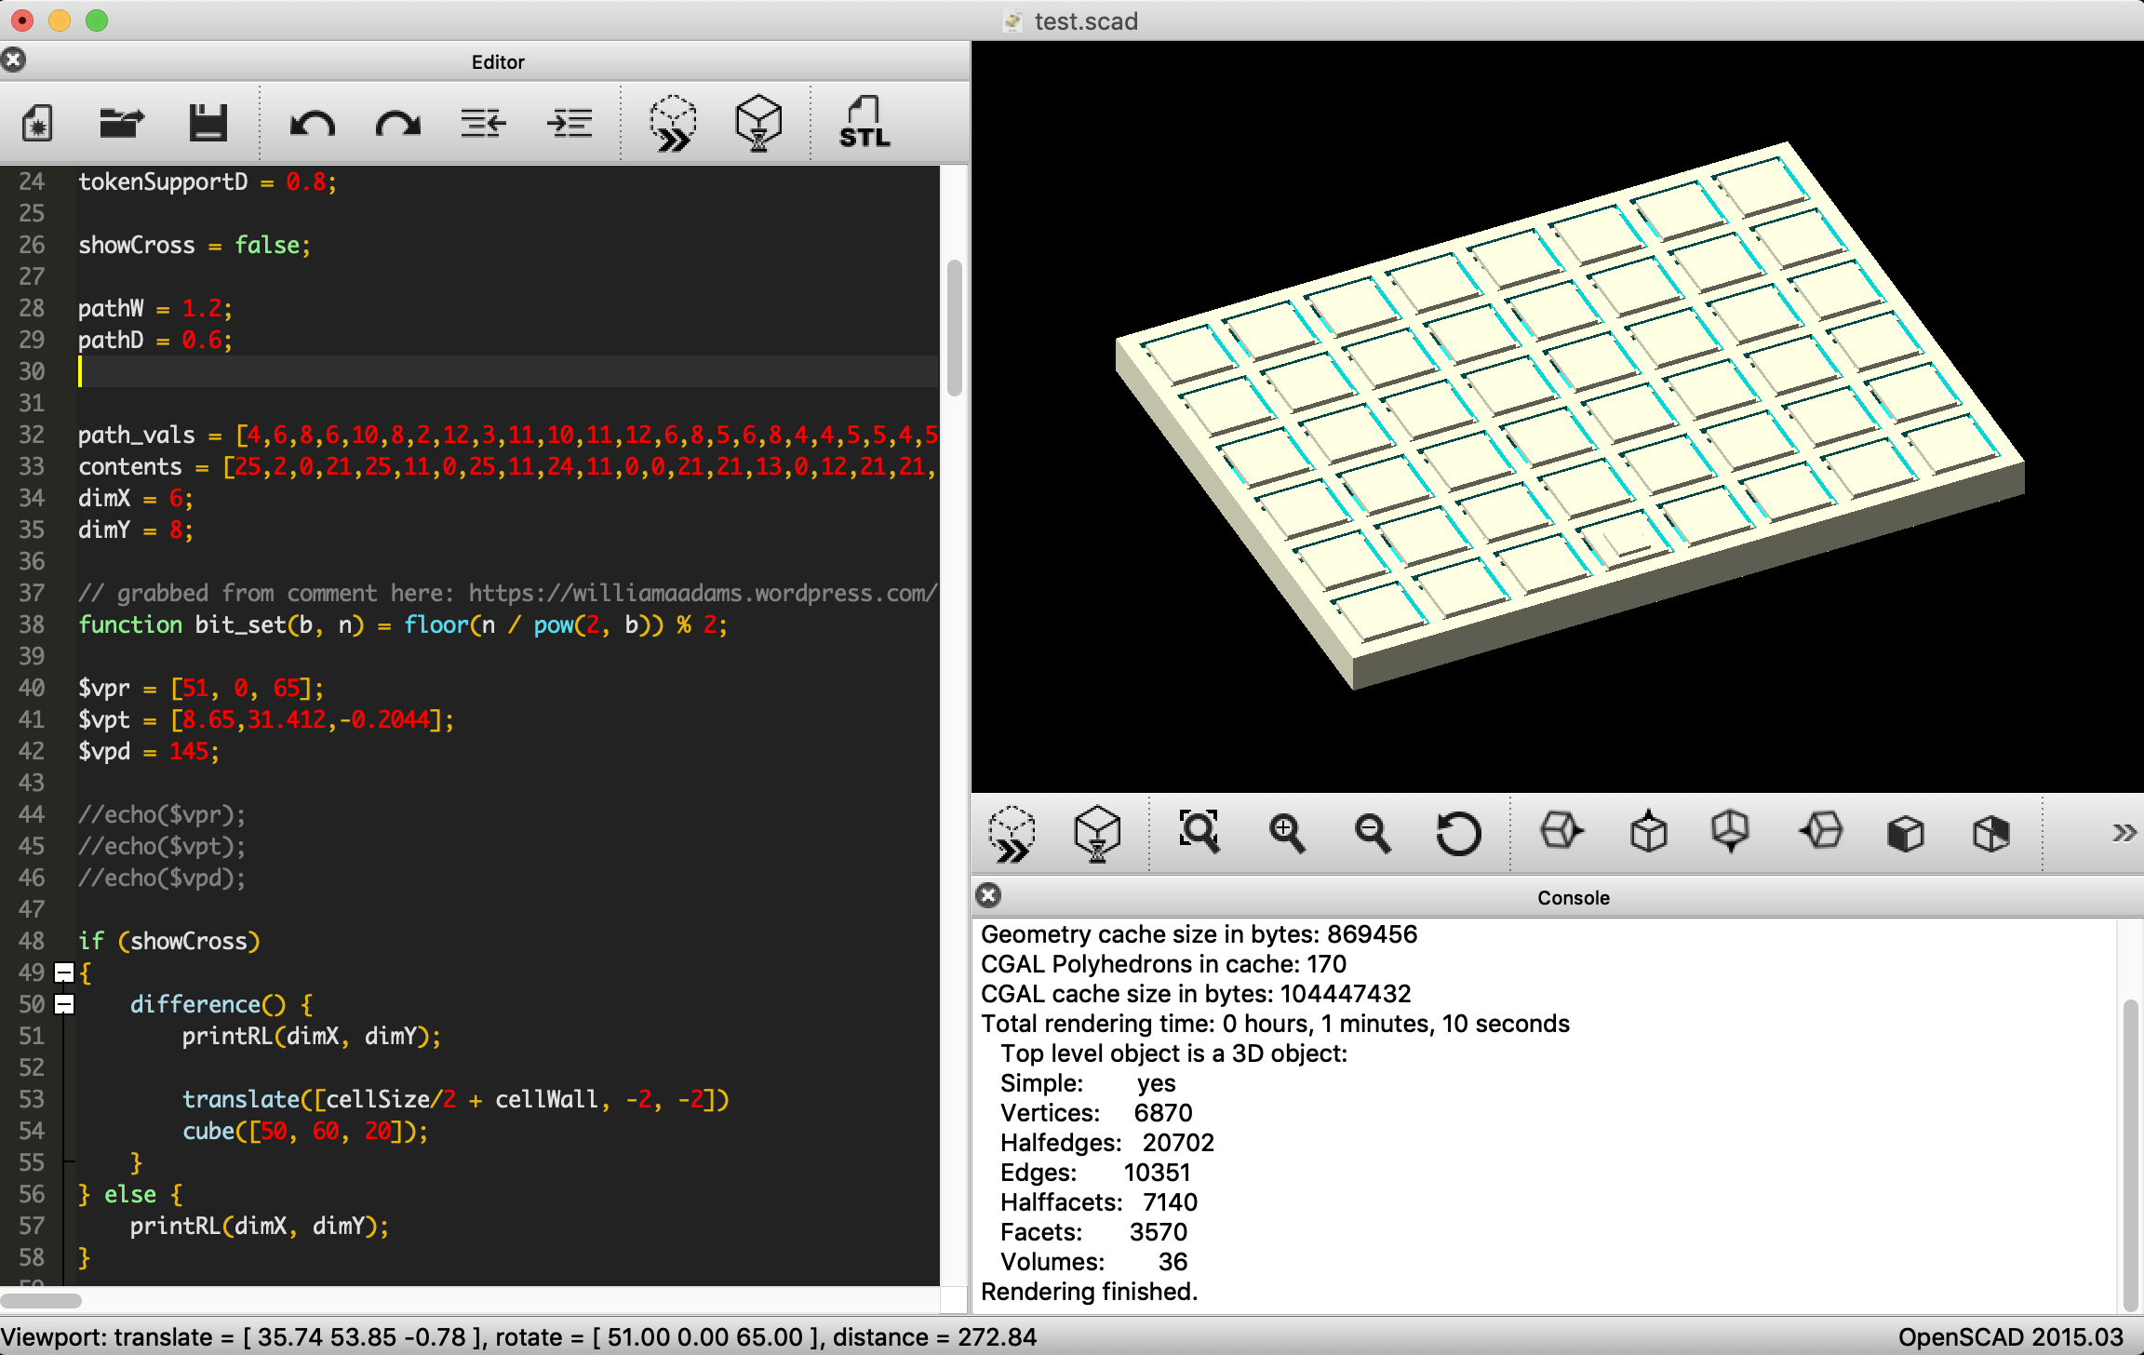Image resolution: width=2144 pixels, height=1355 pixels.
Task: Click the New file icon in editor toolbar
Action: tap(37, 123)
